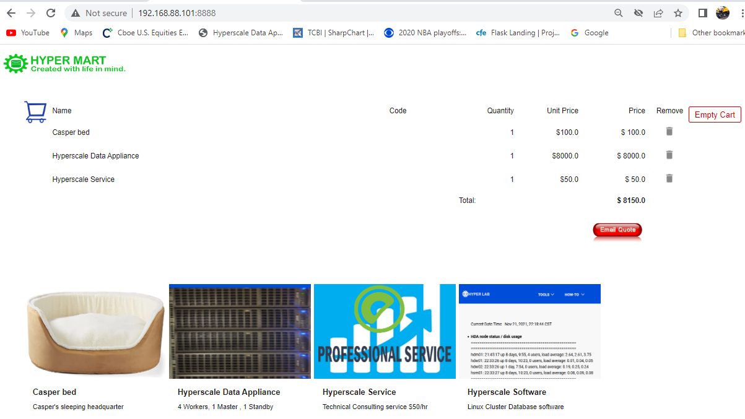Screen dimensions: 745x419
Task: Click the Not secure warning icon
Action: (76, 13)
